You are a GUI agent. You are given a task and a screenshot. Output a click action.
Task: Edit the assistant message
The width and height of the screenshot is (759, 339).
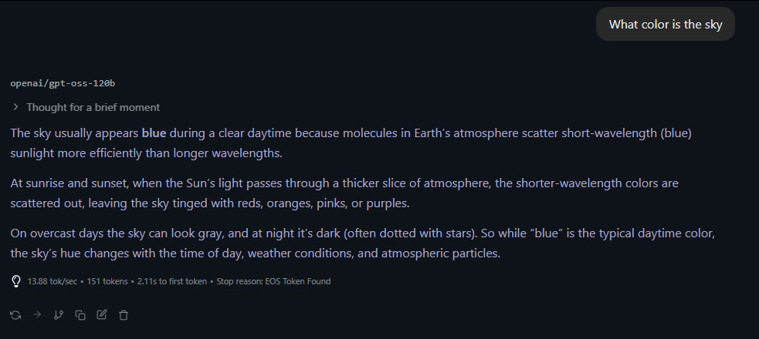point(101,314)
